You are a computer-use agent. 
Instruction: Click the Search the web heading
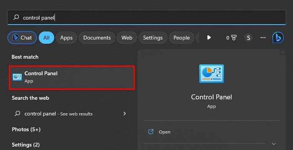click(x=30, y=98)
